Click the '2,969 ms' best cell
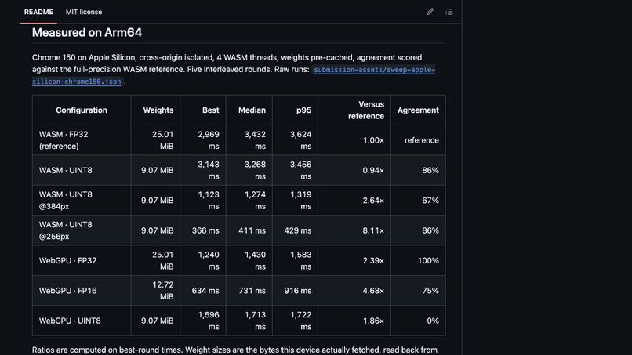This screenshot has width=632, height=355. point(203,140)
